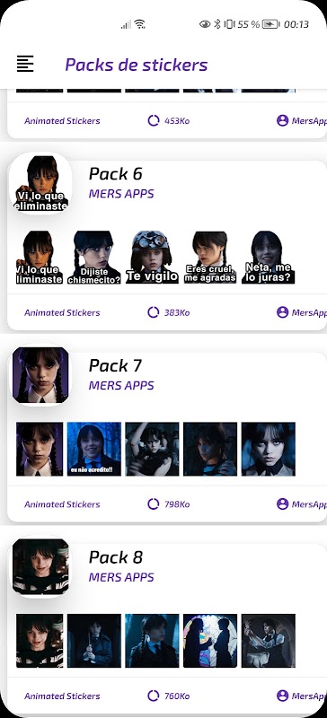327x718 pixels.
Task: Select the "eu não acredito!!" sticker in Pack 7
Action: [94, 450]
